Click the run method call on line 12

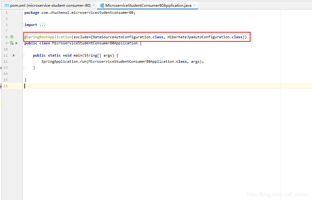[x=83, y=61]
